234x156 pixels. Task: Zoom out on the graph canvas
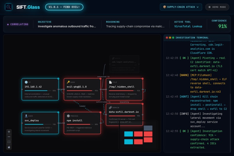click(x=9, y=137)
